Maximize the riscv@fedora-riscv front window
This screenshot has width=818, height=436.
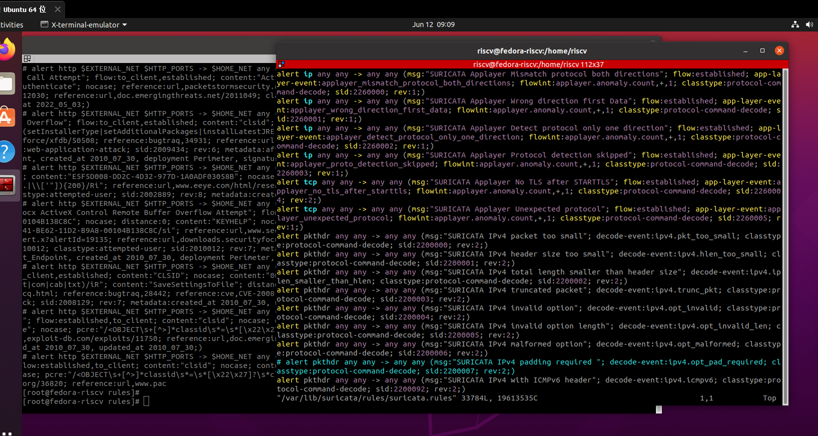(762, 50)
